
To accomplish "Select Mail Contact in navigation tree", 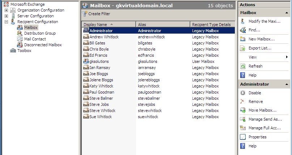I will [35, 39].
